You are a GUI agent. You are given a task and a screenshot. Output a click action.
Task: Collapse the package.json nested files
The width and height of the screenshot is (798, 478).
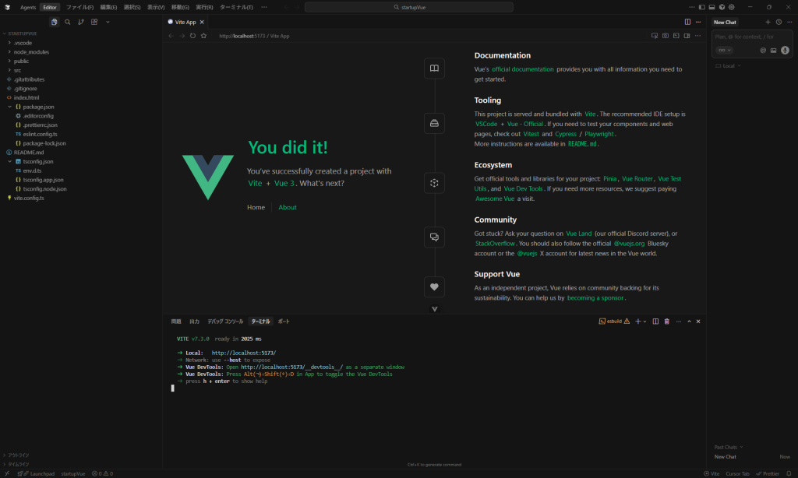[x=9, y=106]
